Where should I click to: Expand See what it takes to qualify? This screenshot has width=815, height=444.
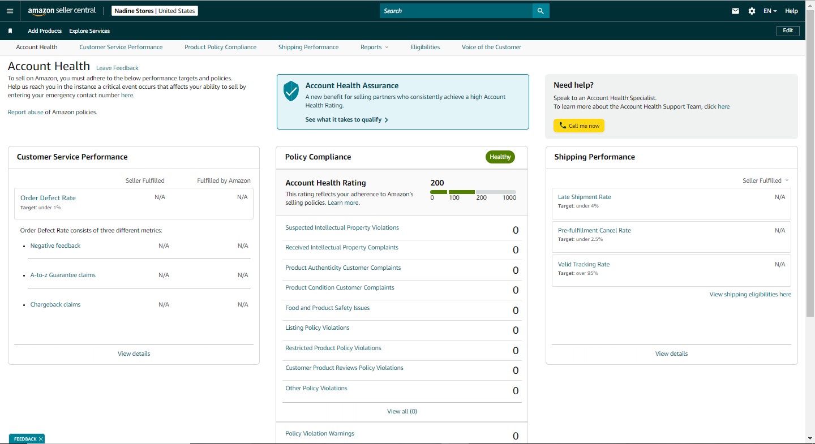(346, 119)
